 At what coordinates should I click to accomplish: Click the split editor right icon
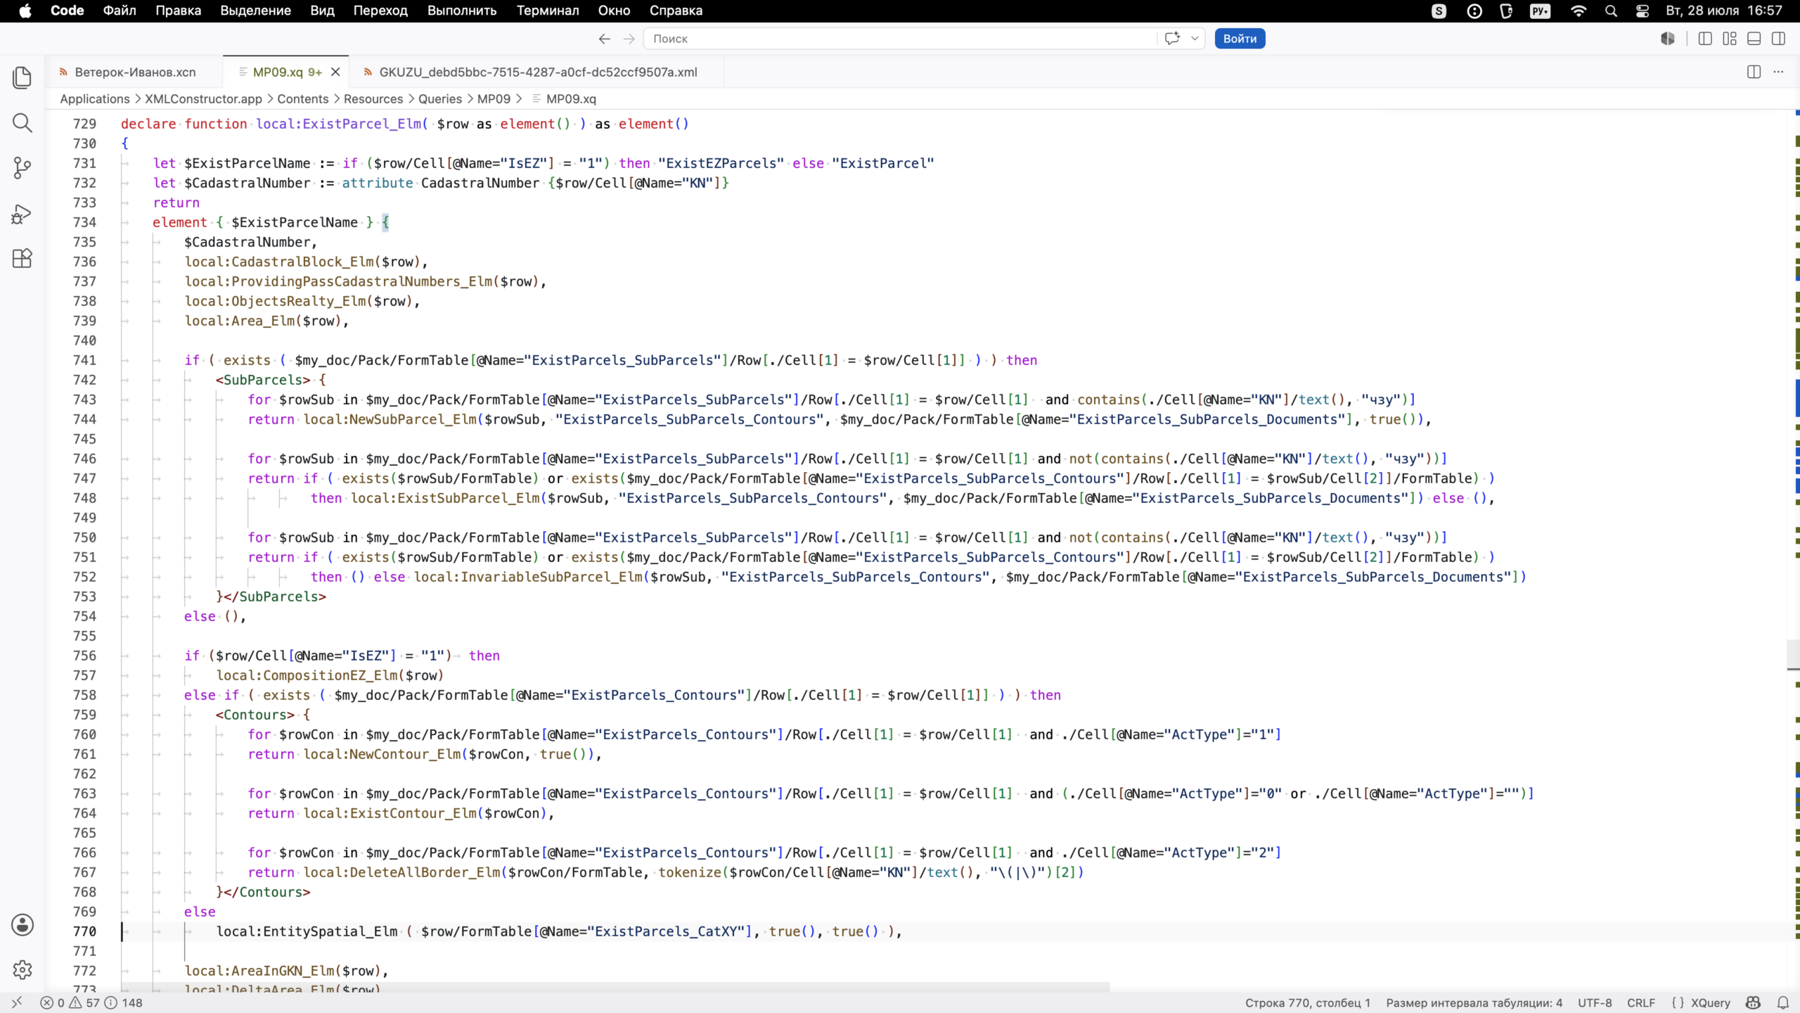[1754, 72]
